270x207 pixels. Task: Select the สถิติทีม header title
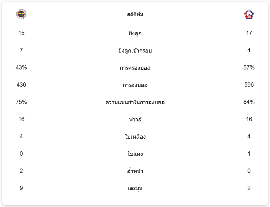(x=135, y=14)
